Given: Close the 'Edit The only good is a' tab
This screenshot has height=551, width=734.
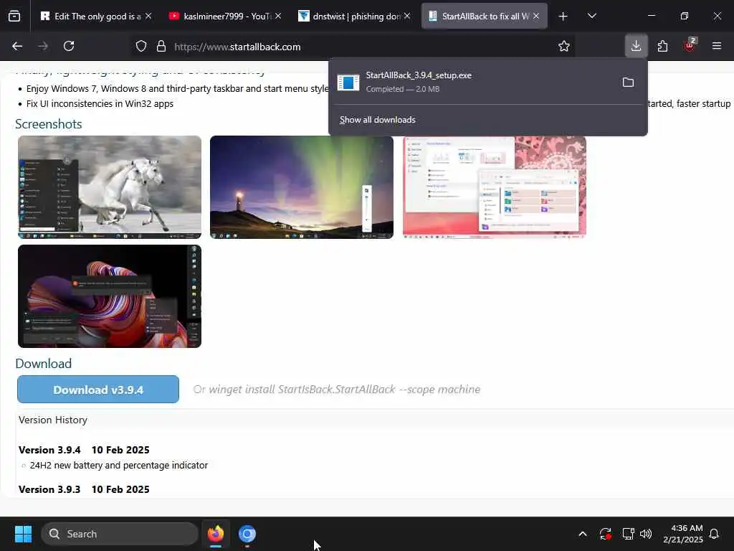Looking at the screenshot, I should tap(148, 16).
